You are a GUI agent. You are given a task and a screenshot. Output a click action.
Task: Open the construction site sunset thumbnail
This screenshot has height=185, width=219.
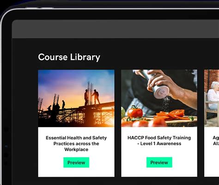(76, 99)
